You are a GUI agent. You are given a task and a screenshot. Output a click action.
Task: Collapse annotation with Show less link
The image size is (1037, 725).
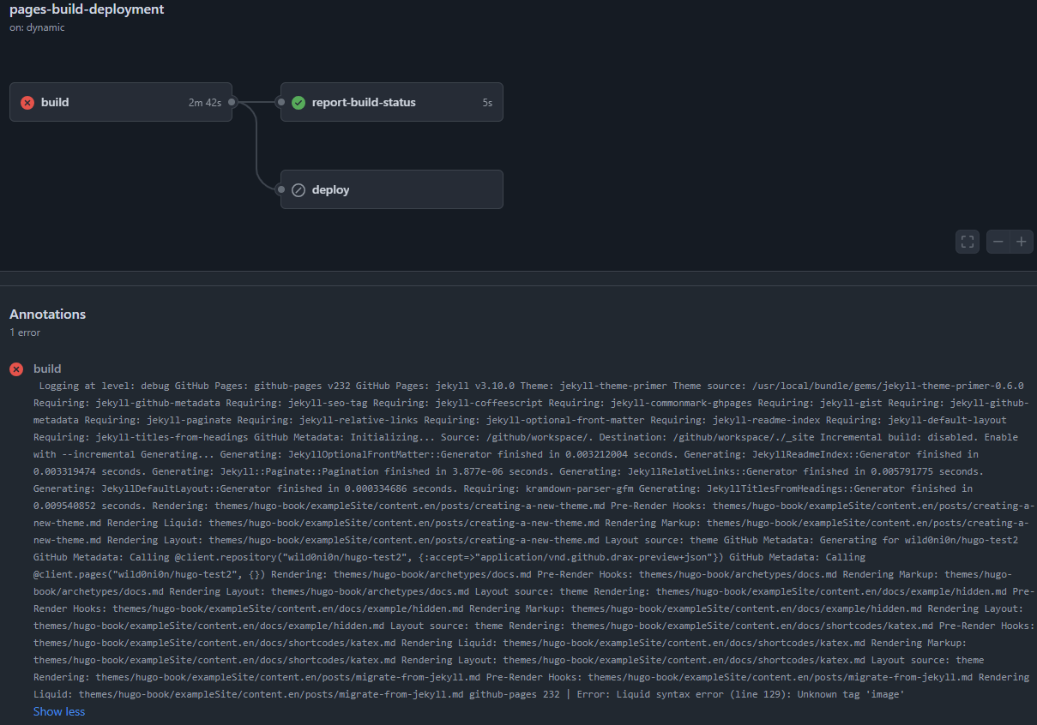point(59,711)
